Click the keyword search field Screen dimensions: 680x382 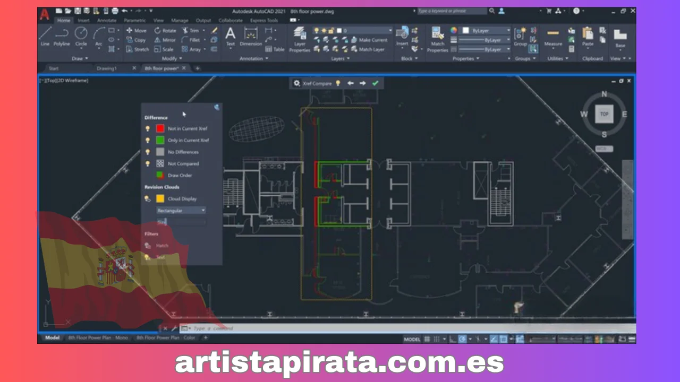pyautogui.click(x=452, y=11)
